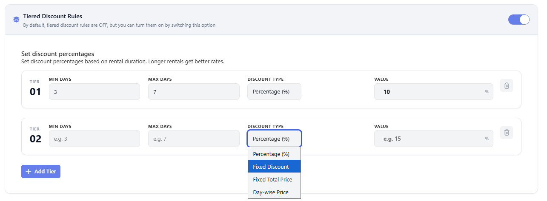Focus Tier 02 Value field

point(433,139)
